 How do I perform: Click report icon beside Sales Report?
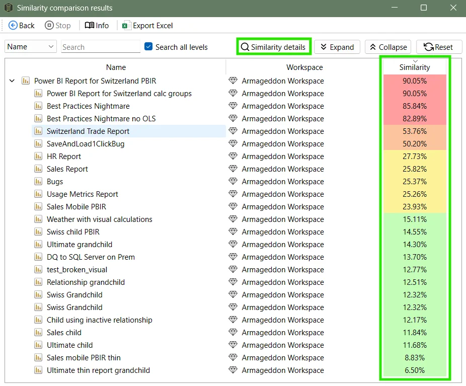[38, 169]
